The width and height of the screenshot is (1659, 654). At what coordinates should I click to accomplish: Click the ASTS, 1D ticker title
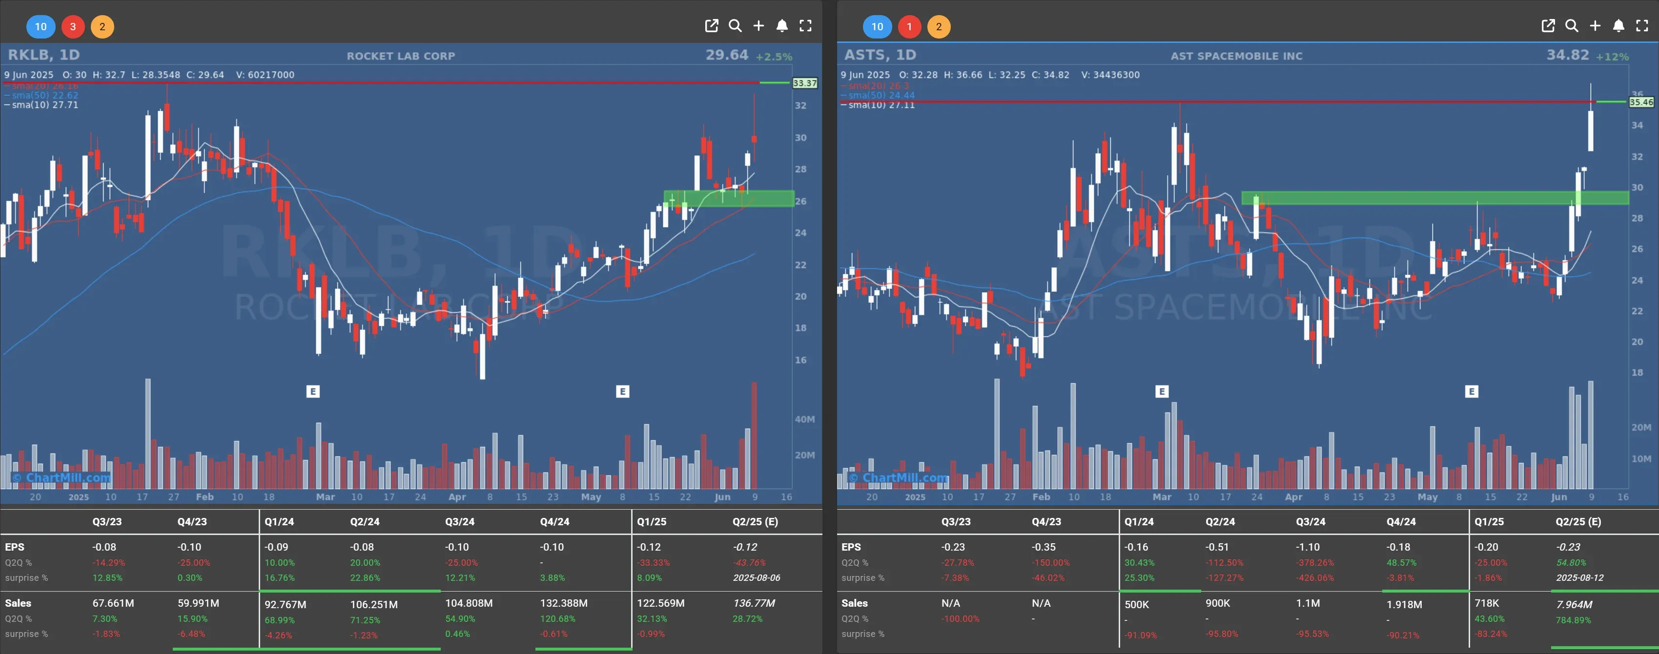881,55
